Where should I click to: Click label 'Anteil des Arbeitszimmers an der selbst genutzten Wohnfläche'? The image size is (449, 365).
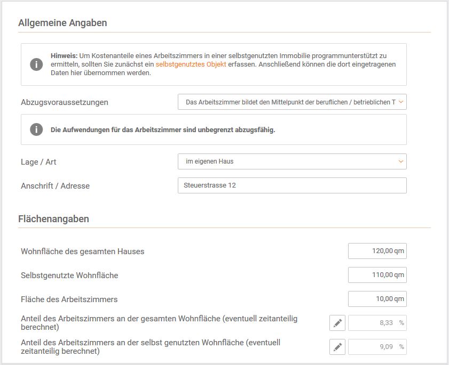[151, 347]
